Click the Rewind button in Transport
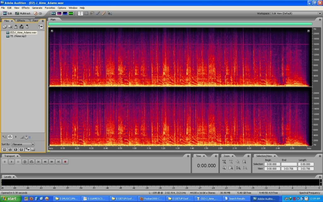Viewport: 323px width, 202px height. (45, 162)
